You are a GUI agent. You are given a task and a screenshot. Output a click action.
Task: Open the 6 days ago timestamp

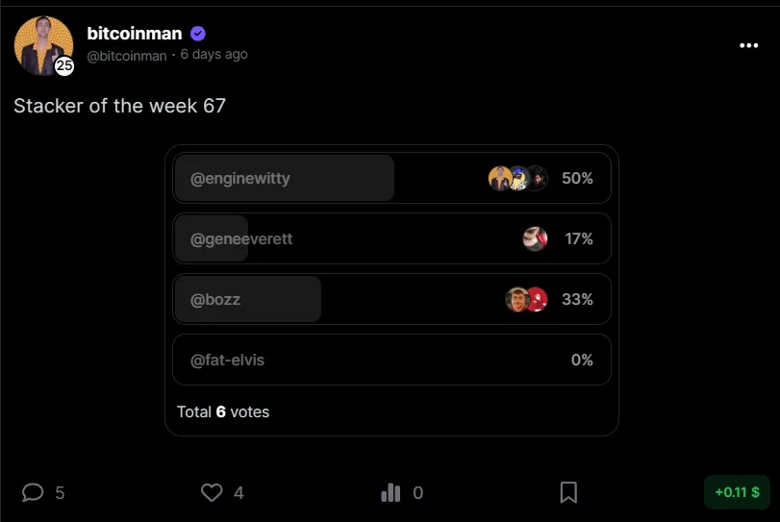[214, 54]
